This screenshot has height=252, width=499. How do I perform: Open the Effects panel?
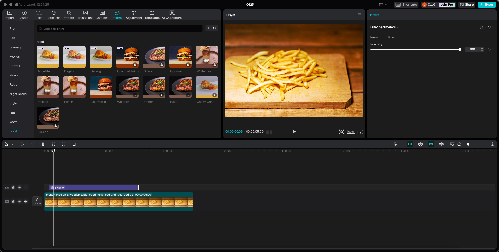point(69,15)
